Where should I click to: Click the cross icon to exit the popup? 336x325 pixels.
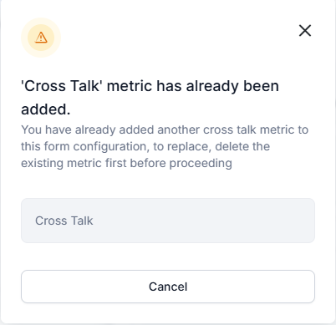[305, 31]
